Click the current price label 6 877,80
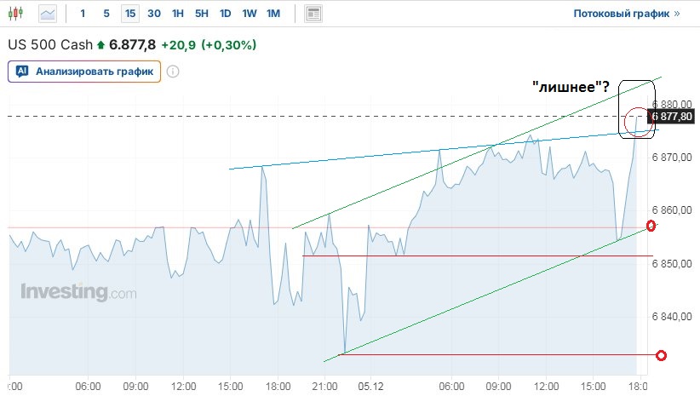This screenshot has height=396, width=700. (674, 117)
